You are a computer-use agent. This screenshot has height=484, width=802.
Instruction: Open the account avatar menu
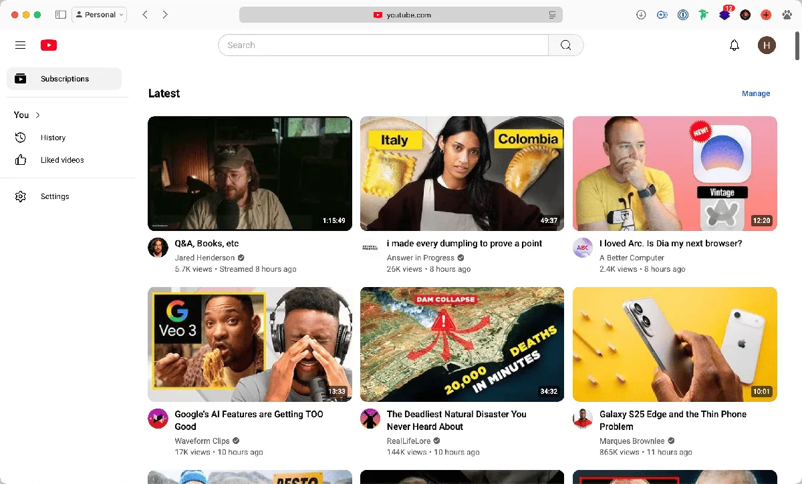tap(767, 45)
